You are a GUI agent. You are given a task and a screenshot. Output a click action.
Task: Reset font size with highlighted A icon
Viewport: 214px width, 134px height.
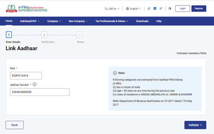(x=155, y=9)
